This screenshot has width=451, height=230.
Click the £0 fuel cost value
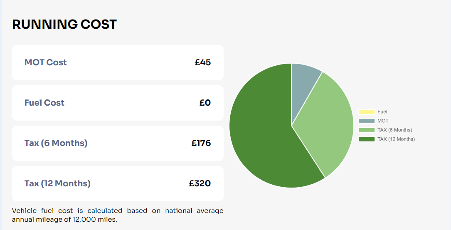click(205, 103)
